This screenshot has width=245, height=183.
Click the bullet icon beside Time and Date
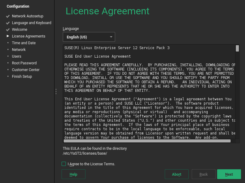click(7, 43)
